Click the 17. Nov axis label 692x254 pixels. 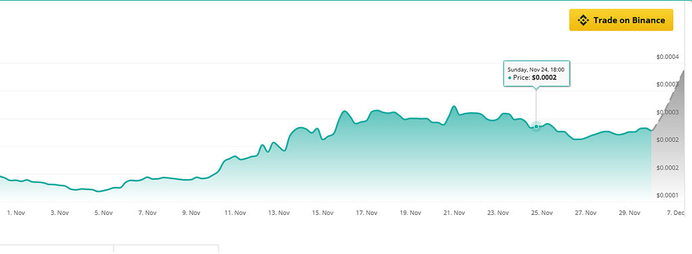pyautogui.click(x=366, y=213)
